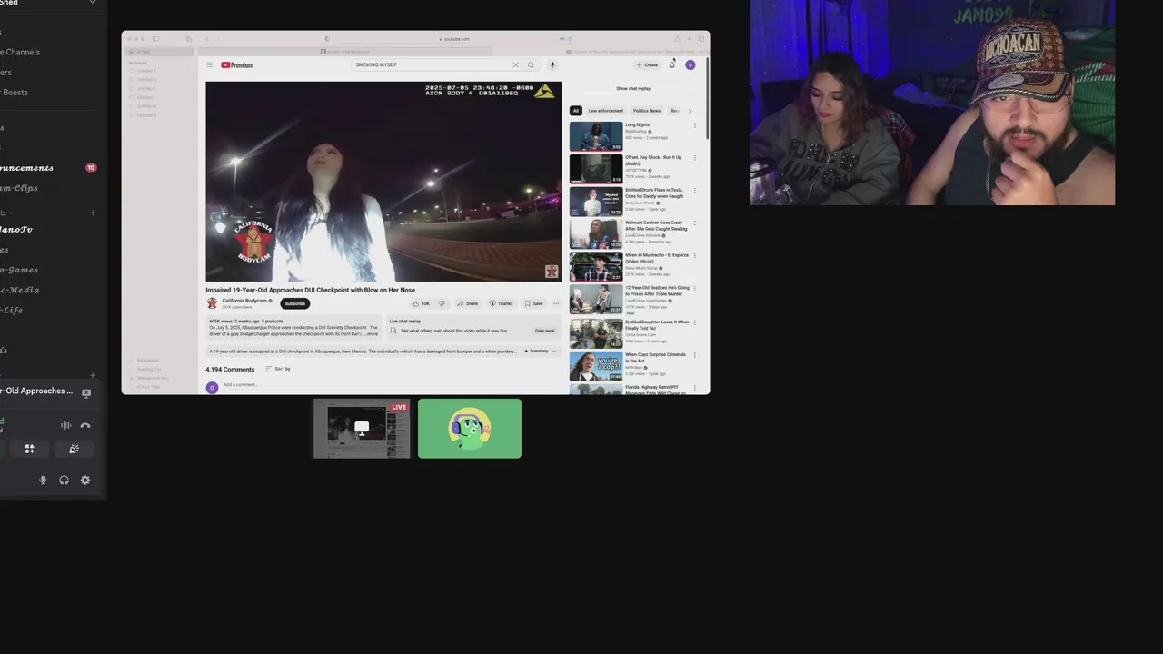Open the comments Sort by menu
This screenshot has width=1163, height=654.
(278, 369)
